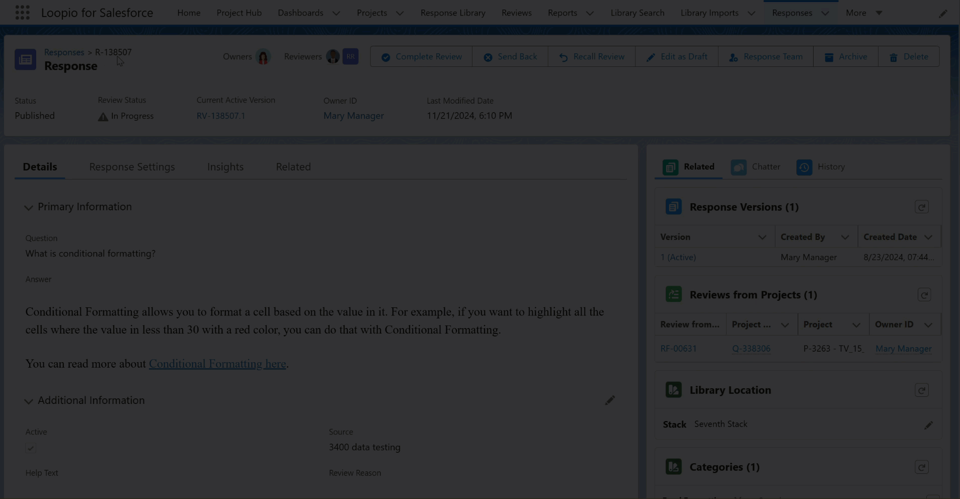960x499 pixels.
Task: Toggle the Active checkbox
Action: (31, 448)
